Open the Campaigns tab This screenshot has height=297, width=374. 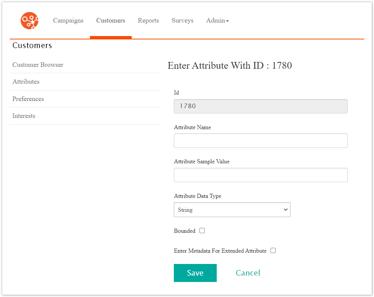[68, 21]
